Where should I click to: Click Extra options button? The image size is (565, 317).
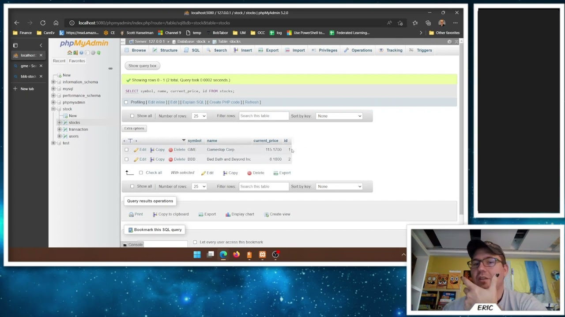click(134, 129)
